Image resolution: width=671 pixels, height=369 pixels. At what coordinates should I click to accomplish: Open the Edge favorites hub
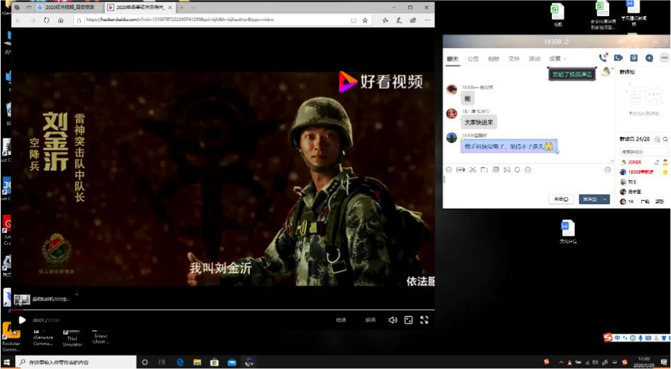tap(385, 20)
